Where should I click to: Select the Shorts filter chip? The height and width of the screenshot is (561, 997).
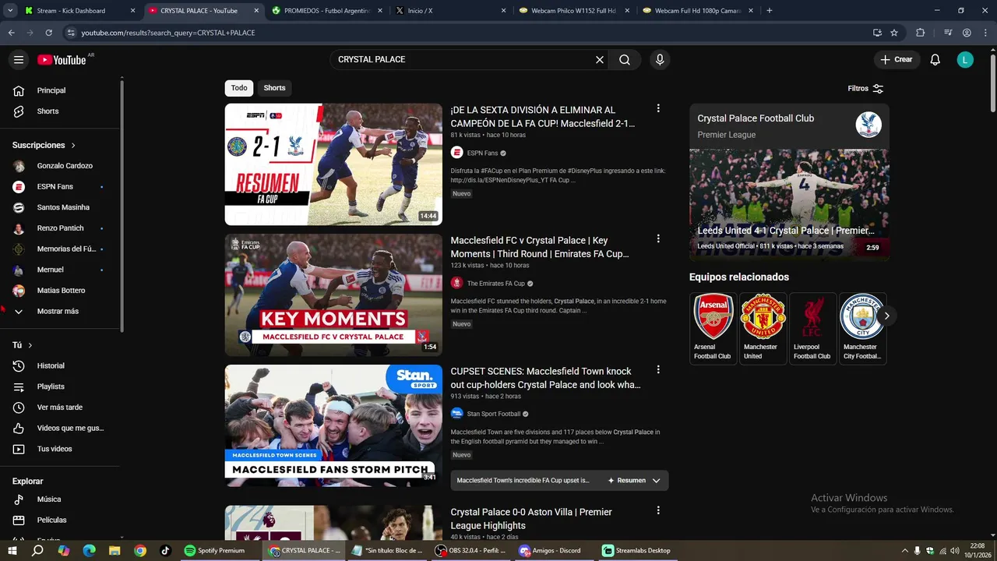pyautogui.click(x=274, y=88)
